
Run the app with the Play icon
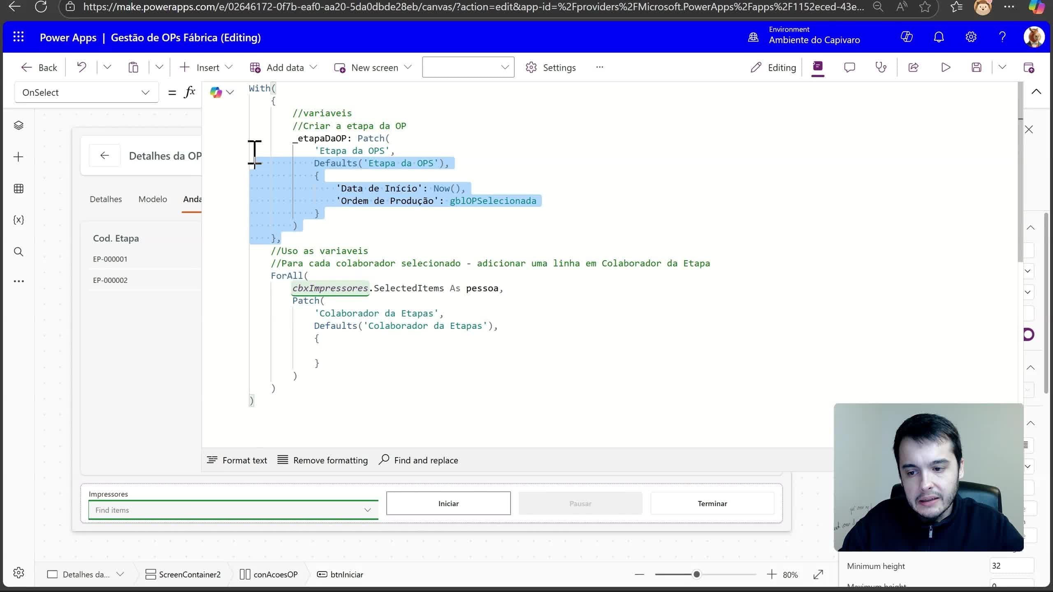pos(945,67)
